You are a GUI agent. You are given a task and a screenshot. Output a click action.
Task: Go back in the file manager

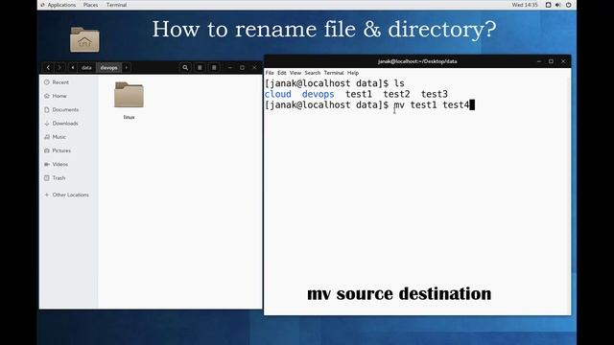coord(48,68)
